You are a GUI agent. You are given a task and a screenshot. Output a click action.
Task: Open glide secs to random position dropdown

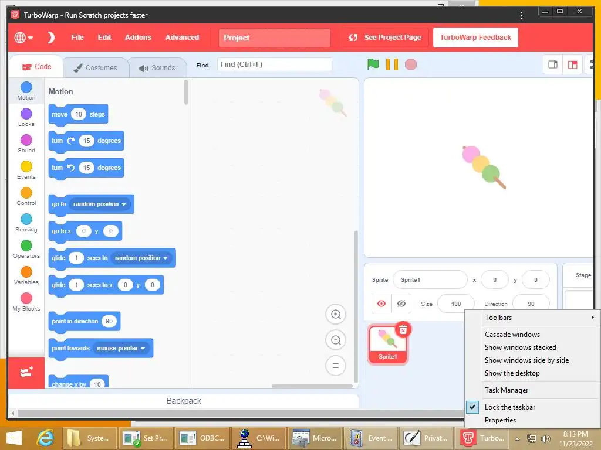pos(141,258)
